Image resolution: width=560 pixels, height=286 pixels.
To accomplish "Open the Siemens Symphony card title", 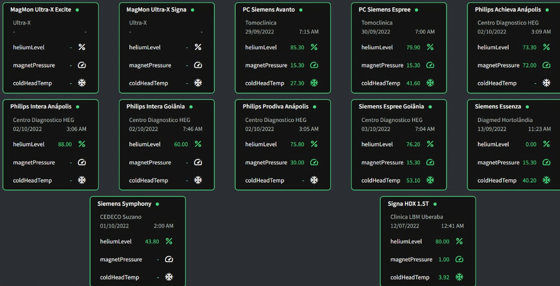I will (124, 204).
